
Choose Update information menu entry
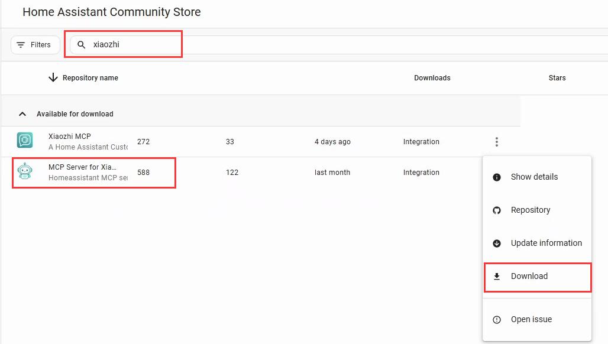click(x=546, y=243)
